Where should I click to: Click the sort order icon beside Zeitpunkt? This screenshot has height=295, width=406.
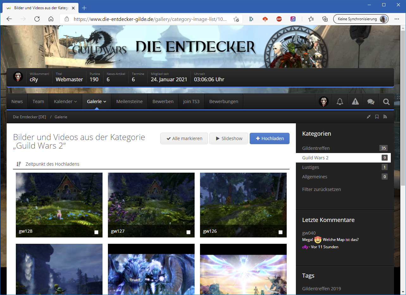(x=19, y=164)
